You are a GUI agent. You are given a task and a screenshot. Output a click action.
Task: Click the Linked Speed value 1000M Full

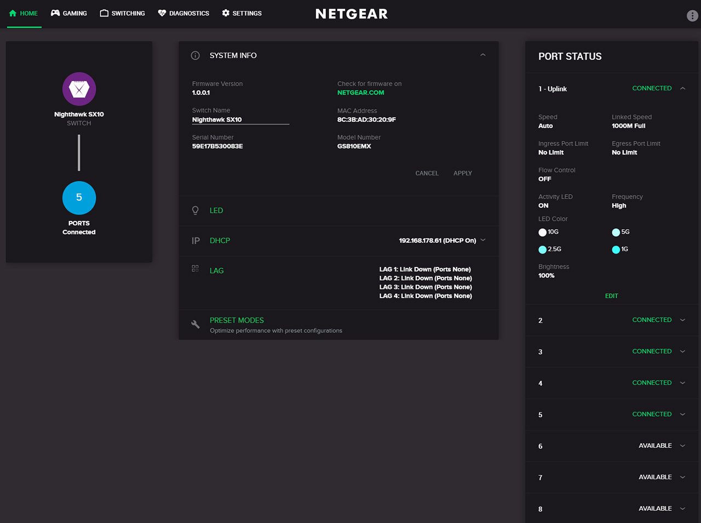point(628,126)
